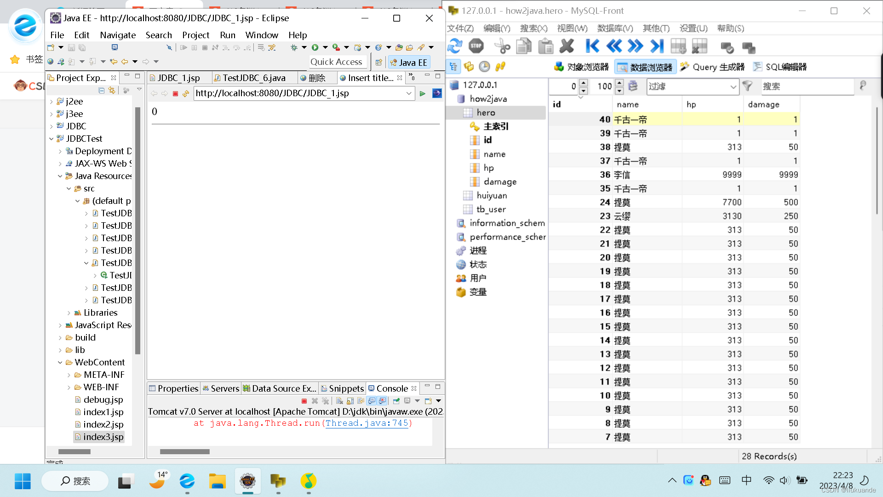883x497 pixels.
Task: Click the Debug bug icon in Eclipse
Action: [x=294, y=47]
